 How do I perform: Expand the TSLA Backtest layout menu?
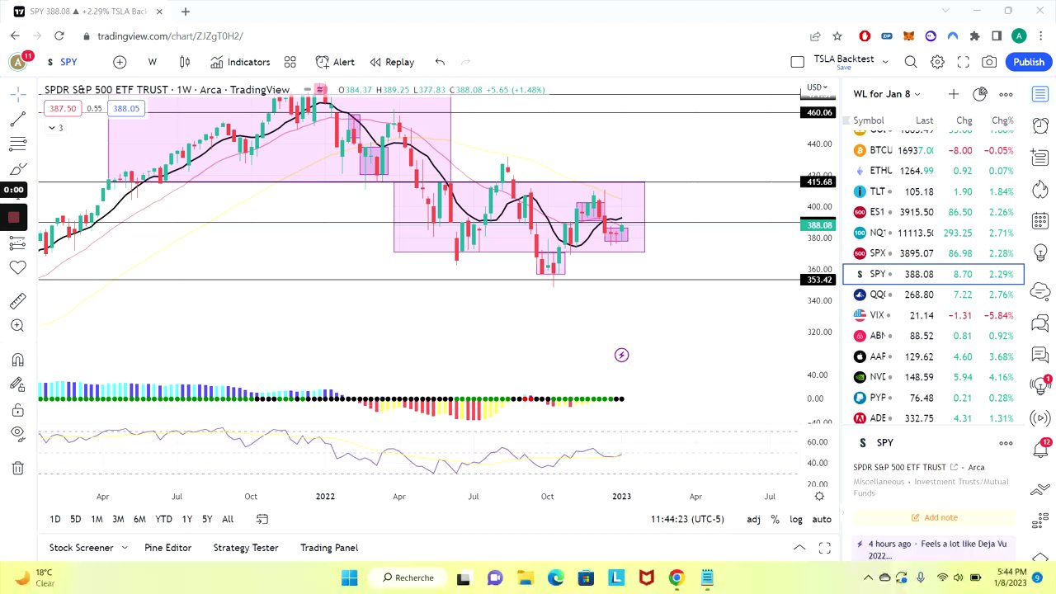885,62
